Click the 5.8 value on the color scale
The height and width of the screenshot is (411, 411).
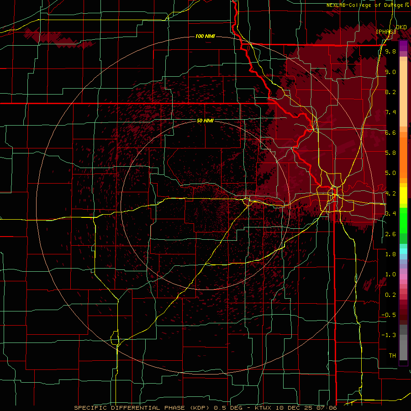click(390, 153)
